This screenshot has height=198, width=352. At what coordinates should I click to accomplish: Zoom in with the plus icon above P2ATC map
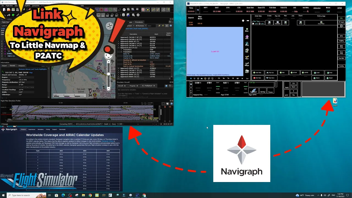tap(243, 21)
